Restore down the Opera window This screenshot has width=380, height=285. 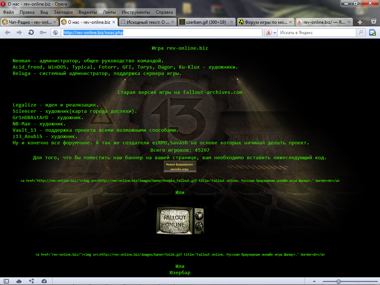point(356,3)
